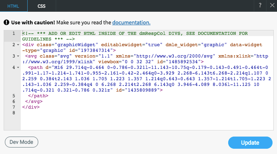Image resolution: width=277 pixels, height=154 pixels.
Task: Select line number 7 in the gutter
Action: click(x=13, y=107)
